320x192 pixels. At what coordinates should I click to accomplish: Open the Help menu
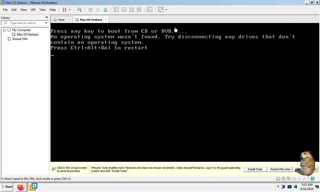point(52,10)
